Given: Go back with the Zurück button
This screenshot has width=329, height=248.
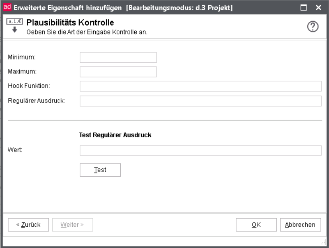Looking at the screenshot, I should [28, 225].
